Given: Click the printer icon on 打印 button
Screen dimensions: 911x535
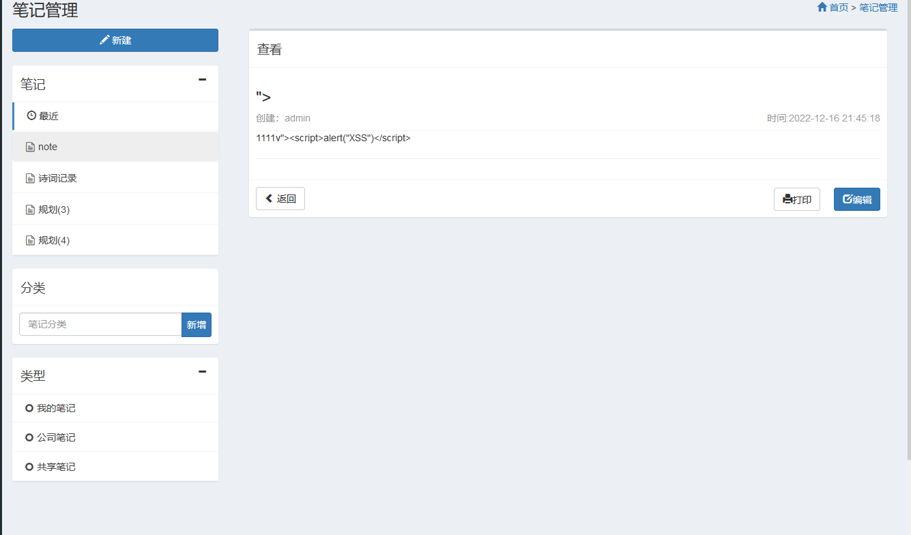Looking at the screenshot, I should click(787, 199).
